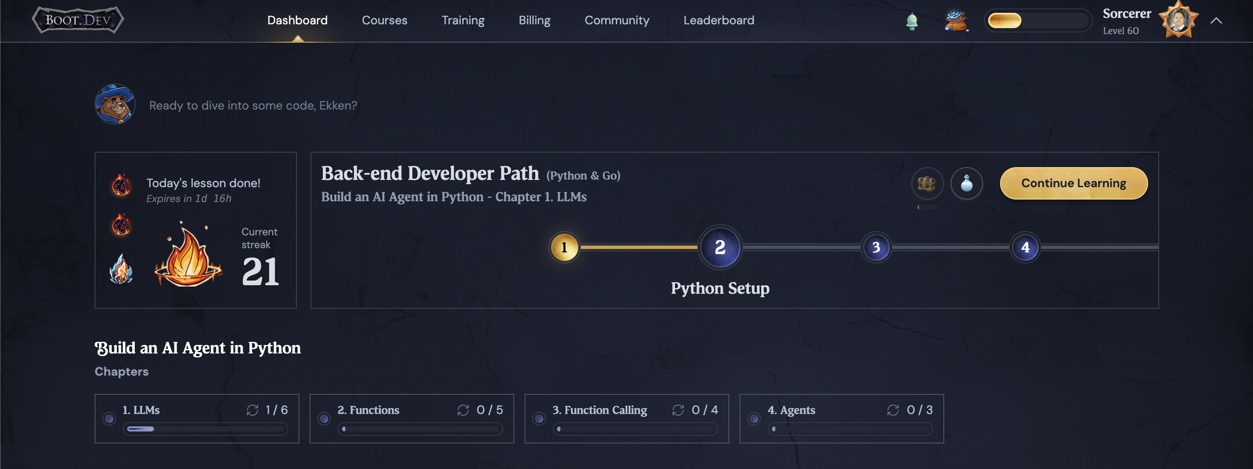
Task: Click the frozen blue flame icon
Action: point(121,269)
